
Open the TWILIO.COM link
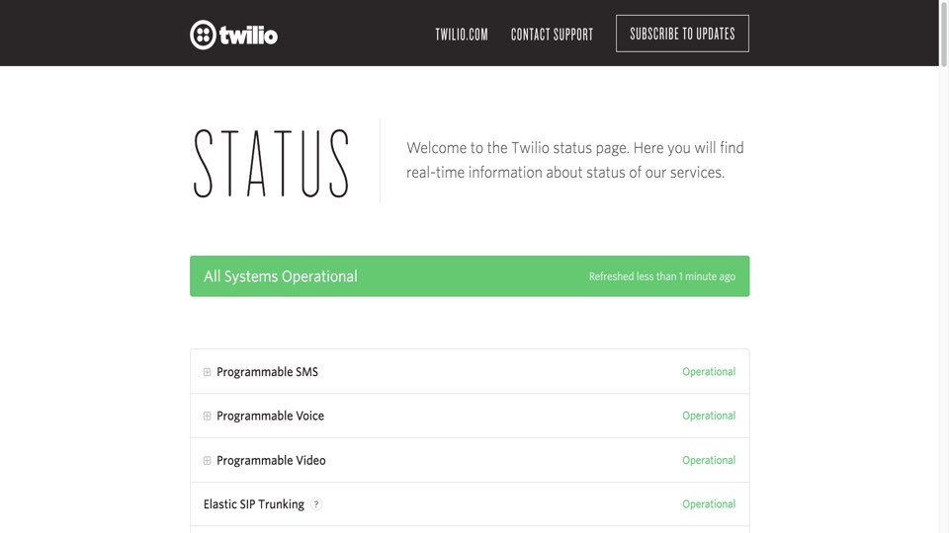point(462,35)
